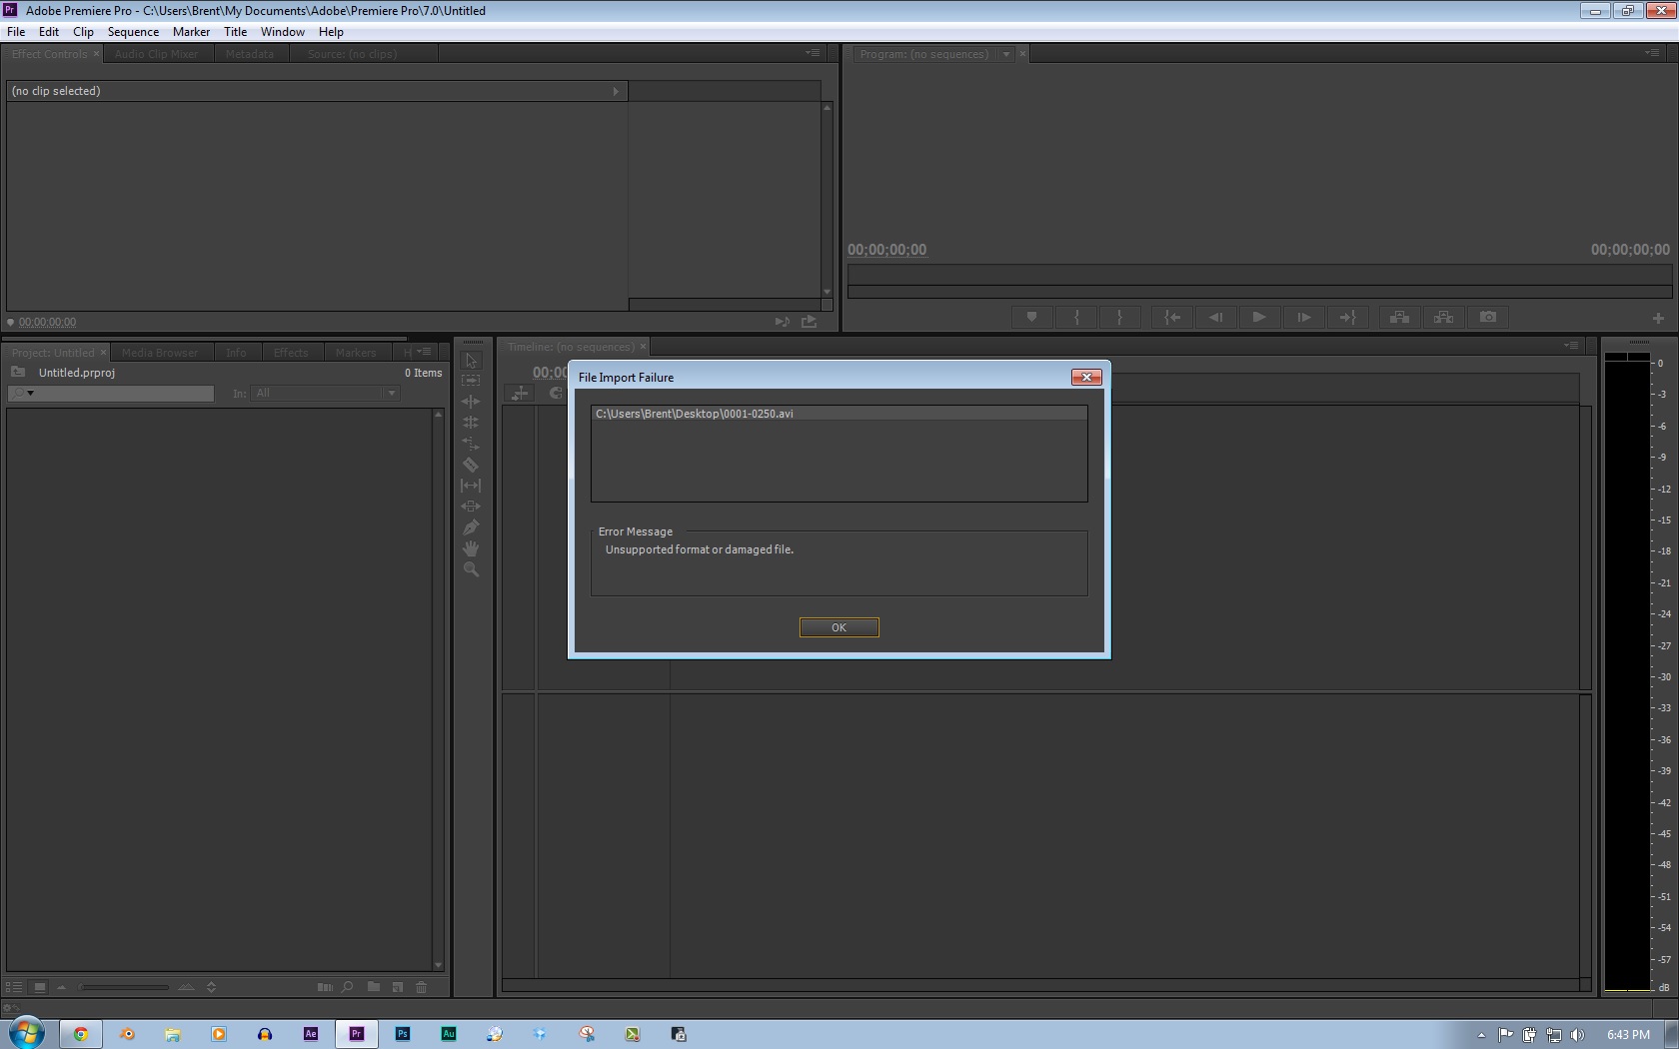
Task: Click the Extract button
Action: pos(1443,318)
